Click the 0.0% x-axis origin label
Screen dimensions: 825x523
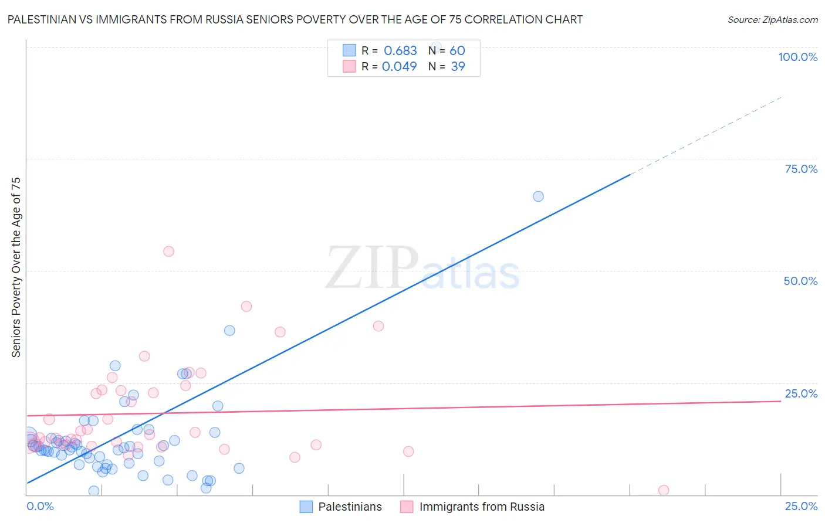tap(40, 506)
